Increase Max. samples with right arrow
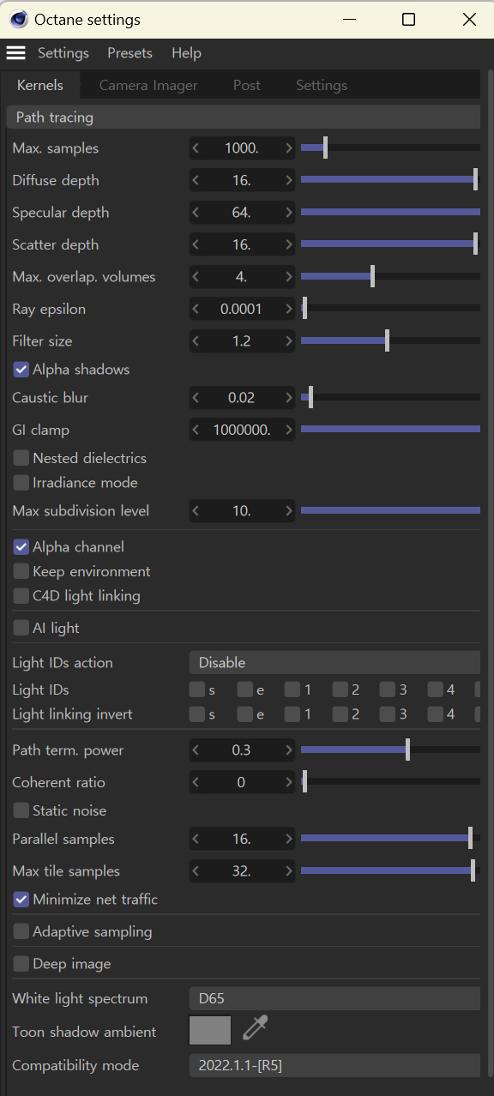This screenshot has width=494, height=1096. pos(288,148)
